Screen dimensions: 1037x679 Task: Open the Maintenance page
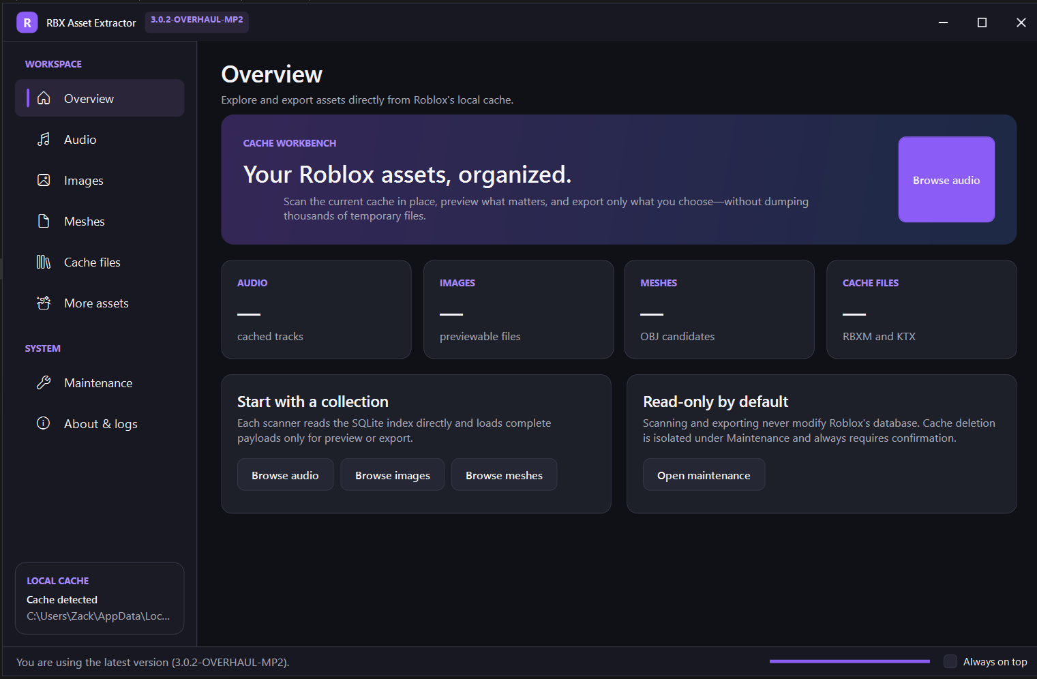(x=100, y=382)
